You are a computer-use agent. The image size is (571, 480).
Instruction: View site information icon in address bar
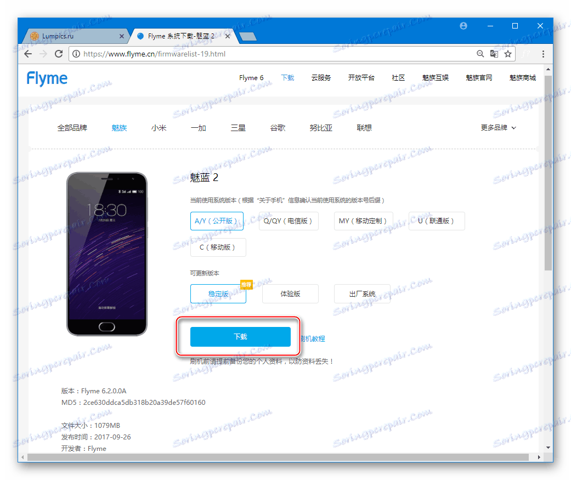(x=76, y=54)
